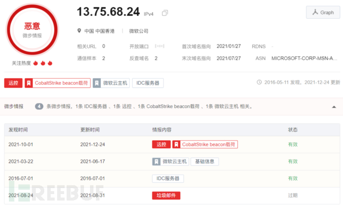Click the ASN value MICROSOFT-CORP-MSN-A...
Viewport: 343px width, 205px height.
pyautogui.click(x=304, y=58)
